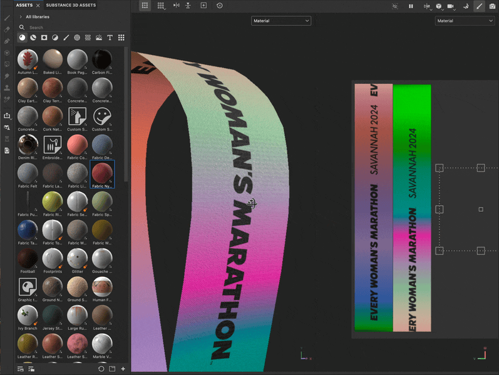Viewport: 499px width, 375px height.
Task: Toggle the hide overlay eye icon
Action: [x=395, y=6]
